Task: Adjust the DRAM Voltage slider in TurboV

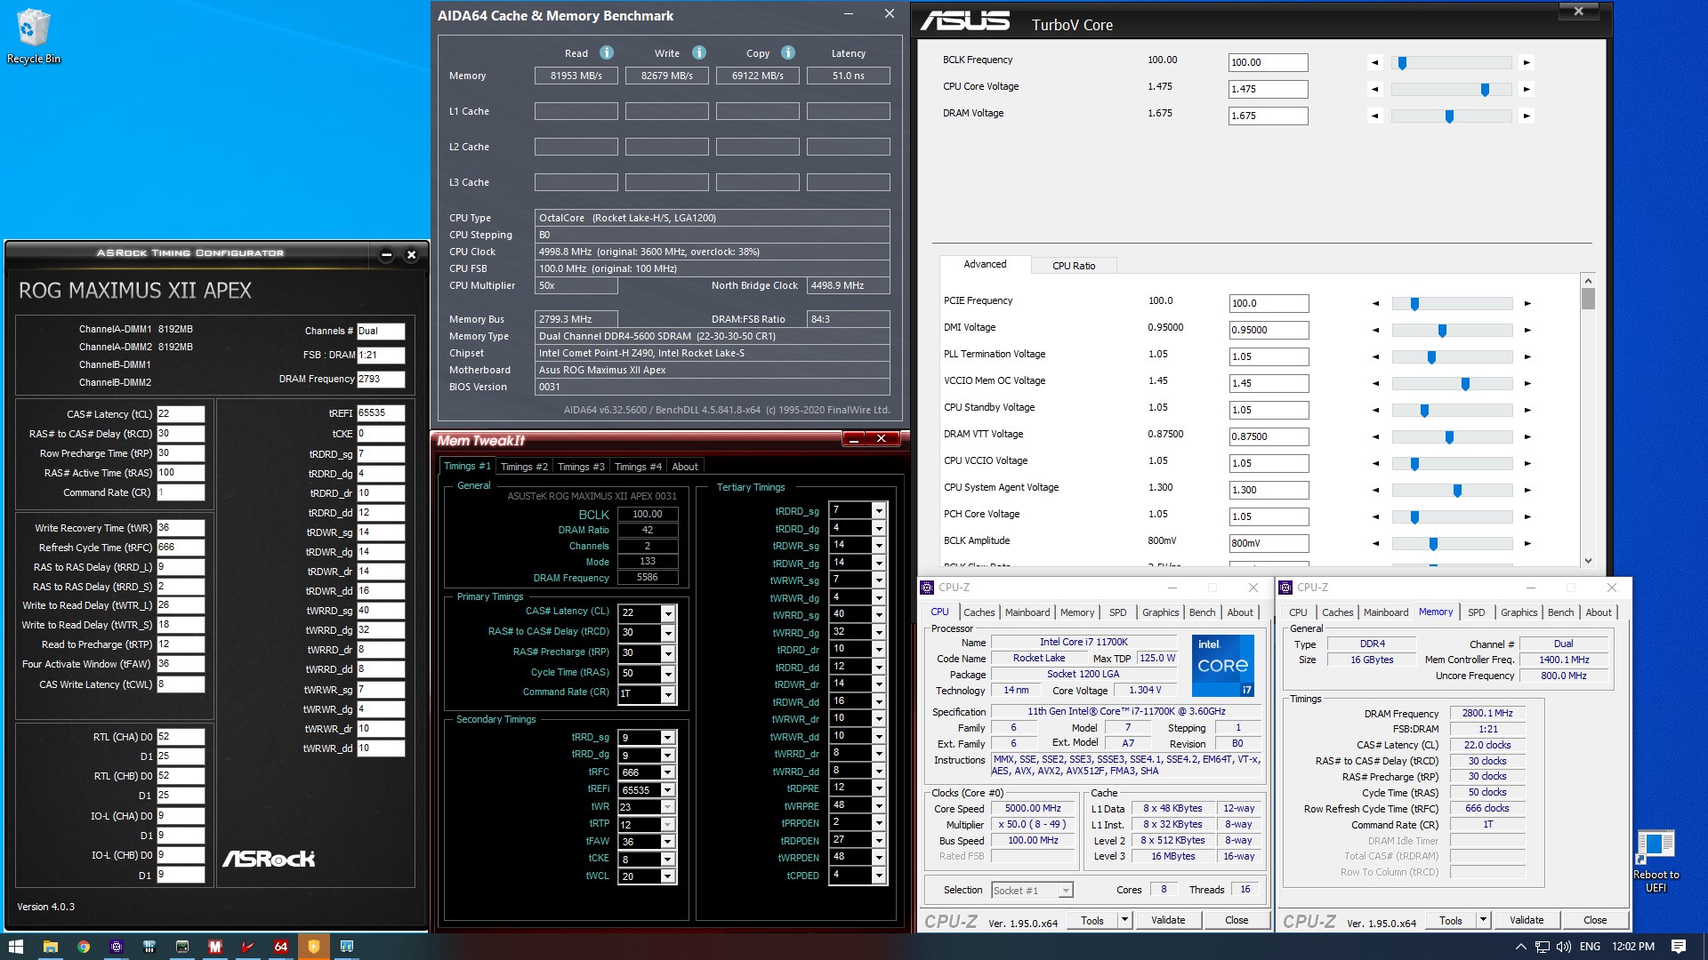Action: coord(1449,116)
